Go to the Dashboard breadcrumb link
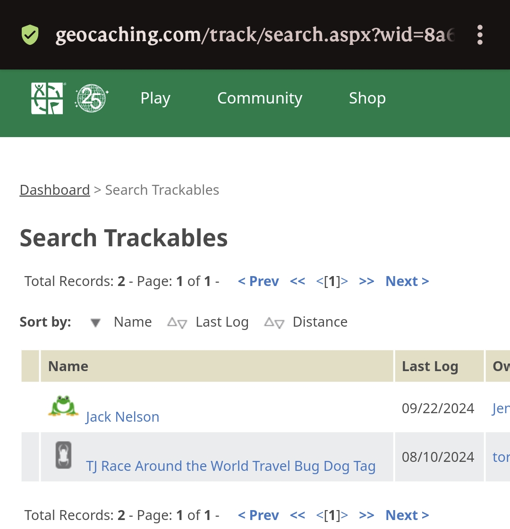This screenshot has height=529, width=510. [x=55, y=190]
